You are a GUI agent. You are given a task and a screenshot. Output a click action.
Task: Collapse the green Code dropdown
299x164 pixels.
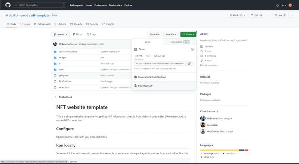pyautogui.click(x=188, y=34)
